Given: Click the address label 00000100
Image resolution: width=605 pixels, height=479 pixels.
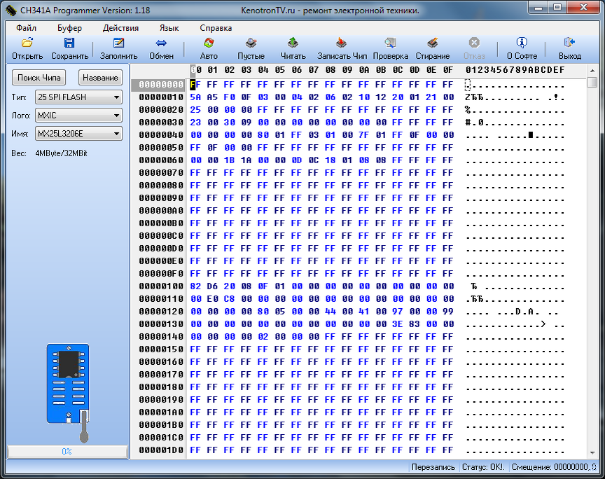Looking at the screenshot, I should pyautogui.click(x=161, y=286).
